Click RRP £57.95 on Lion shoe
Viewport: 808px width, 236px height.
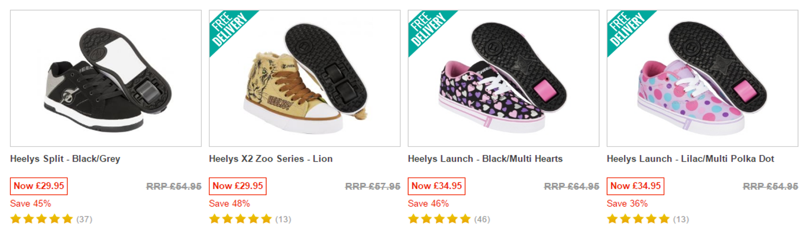click(373, 186)
